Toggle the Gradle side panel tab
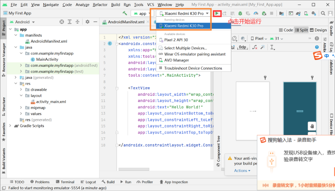Viewport: 335px width, 191px height. tap(331, 28)
